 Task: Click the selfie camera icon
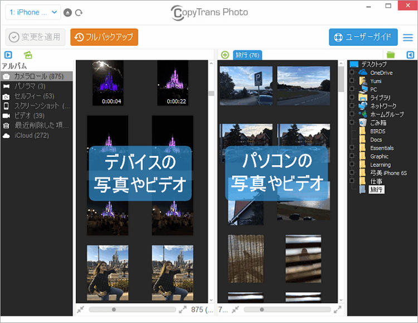(6, 97)
